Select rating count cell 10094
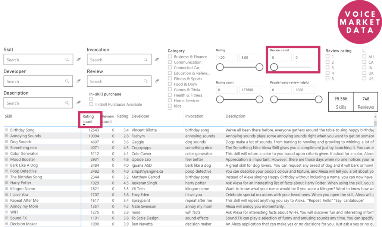This screenshot has width=382, height=227. pyautogui.click(x=94, y=136)
